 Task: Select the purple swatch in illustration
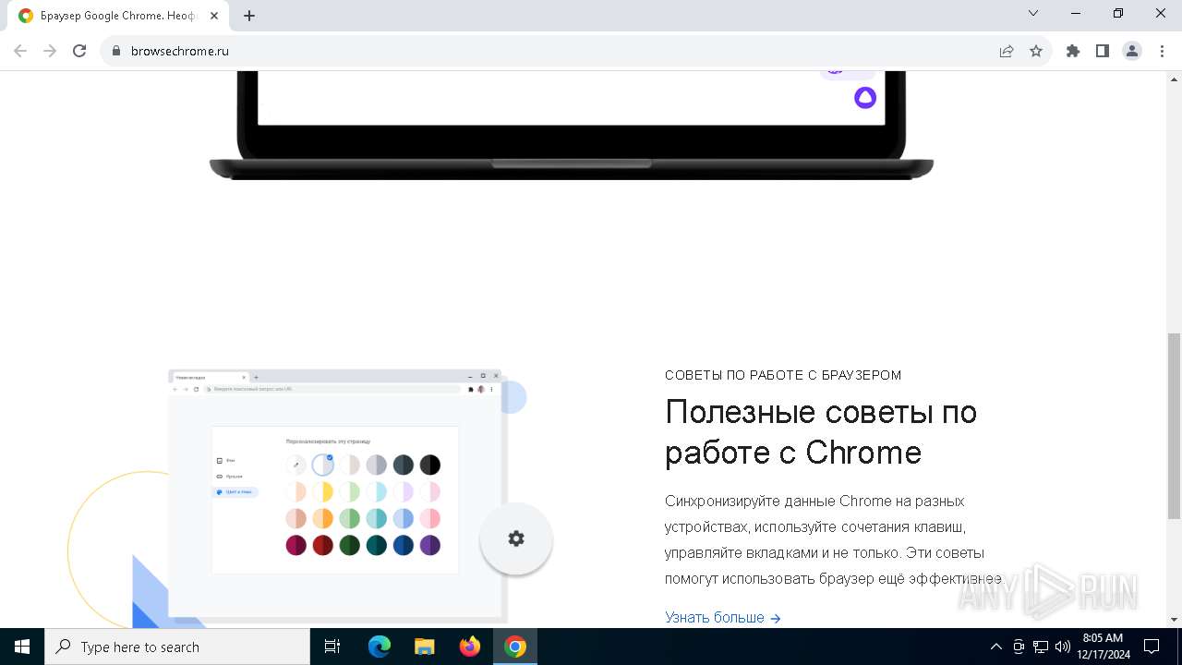coord(429,545)
